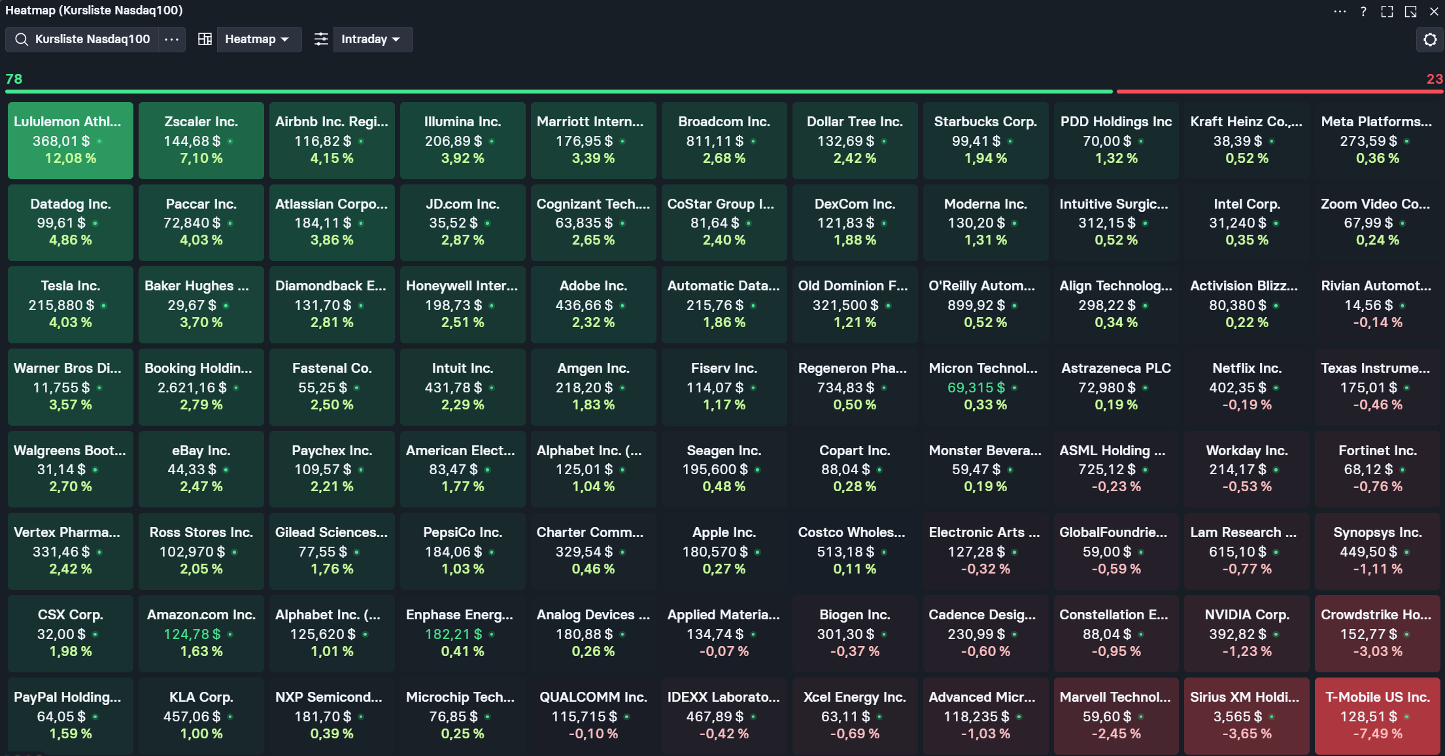Click the grid layout icon beside Heatmap
The image size is (1445, 756).
click(205, 39)
